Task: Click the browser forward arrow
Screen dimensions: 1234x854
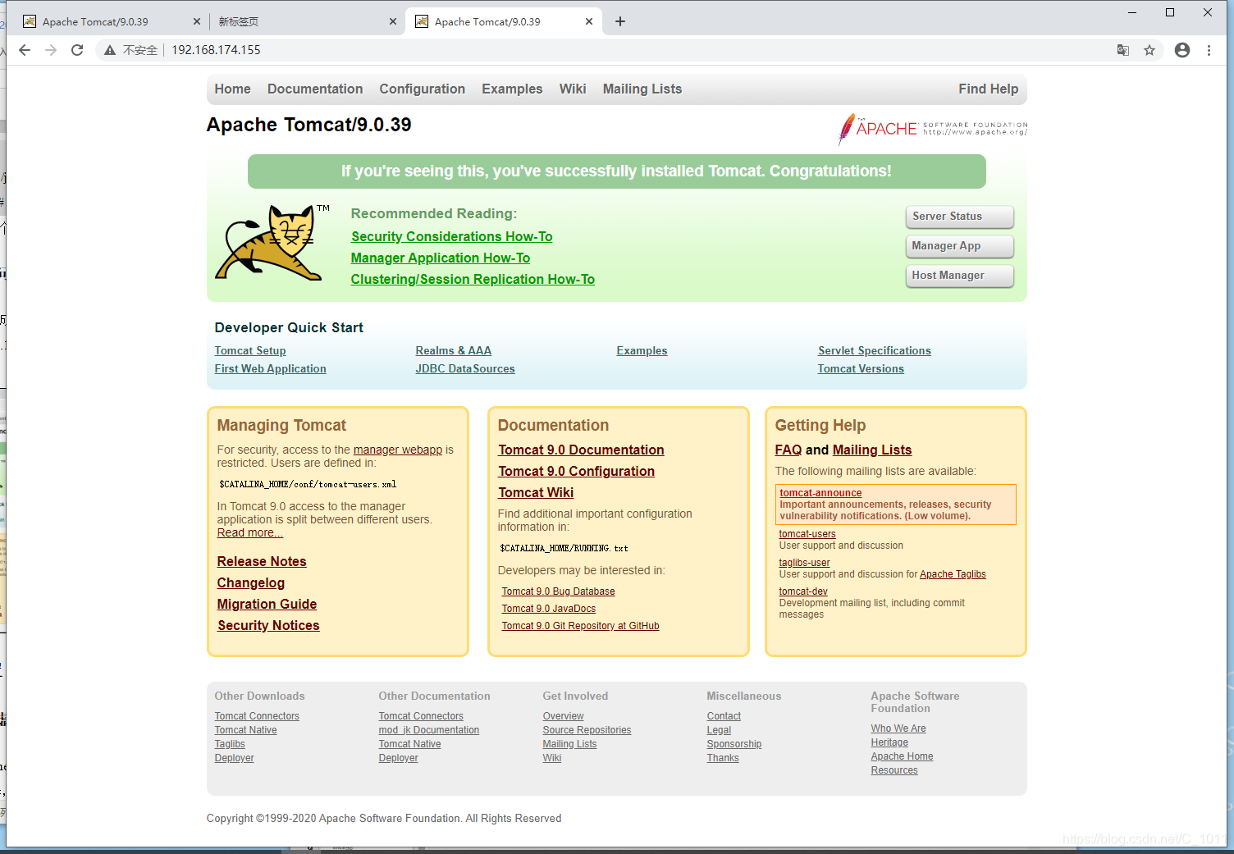Action: pyautogui.click(x=51, y=50)
